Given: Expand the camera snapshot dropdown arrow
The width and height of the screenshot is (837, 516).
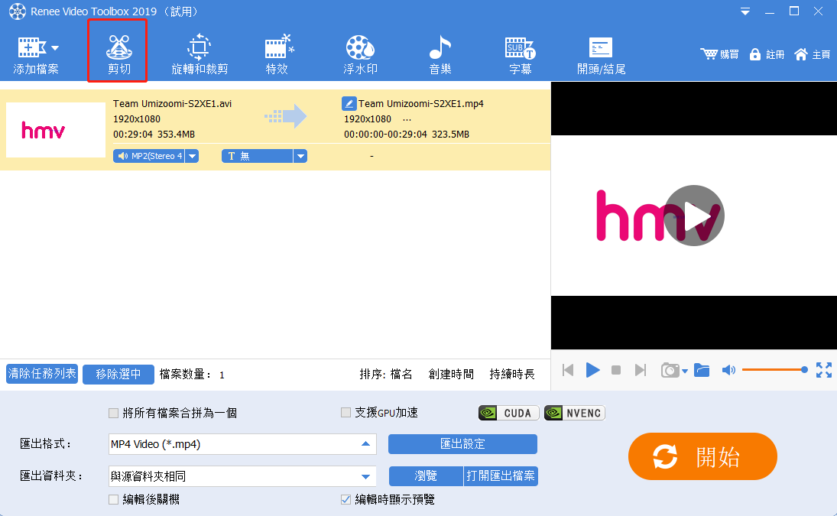Looking at the screenshot, I should click(685, 371).
